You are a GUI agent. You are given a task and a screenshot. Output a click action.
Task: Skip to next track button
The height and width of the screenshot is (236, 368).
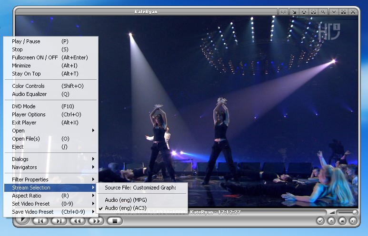click(x=59, y=221)
